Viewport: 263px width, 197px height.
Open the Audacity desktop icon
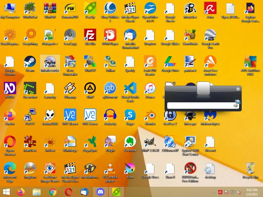point(110,117)
